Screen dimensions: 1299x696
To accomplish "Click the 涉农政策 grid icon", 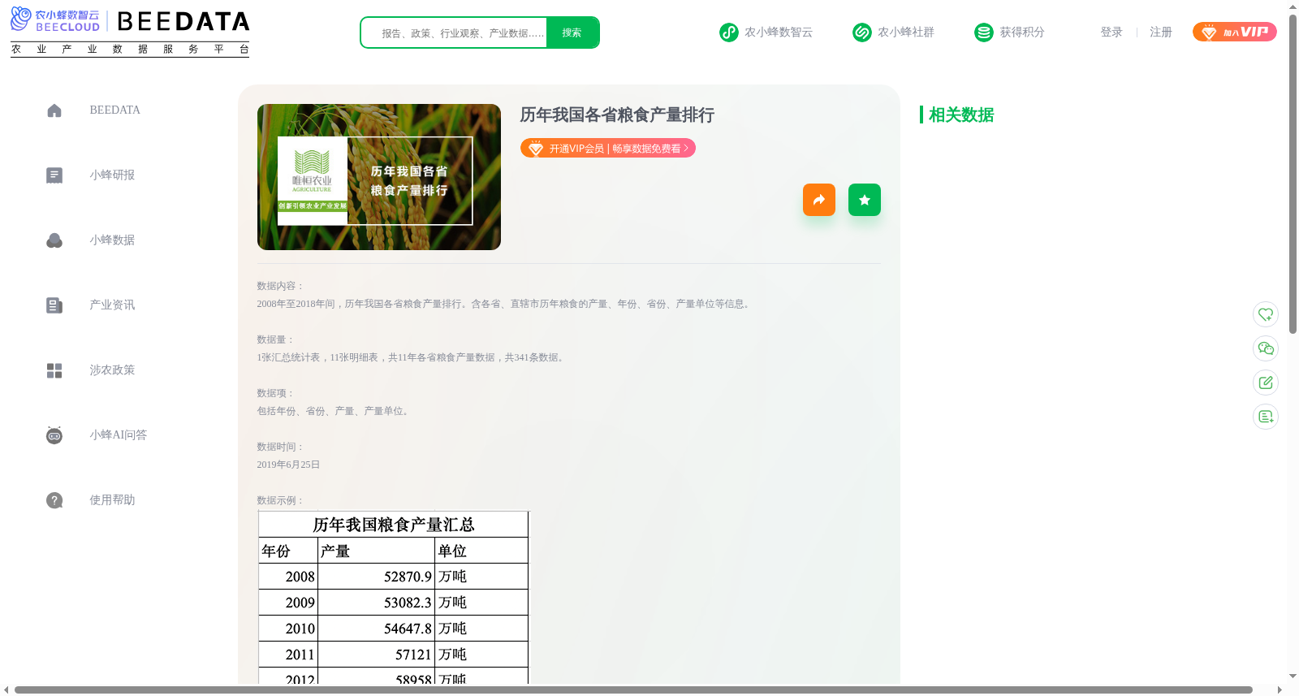I will point(54,370).
